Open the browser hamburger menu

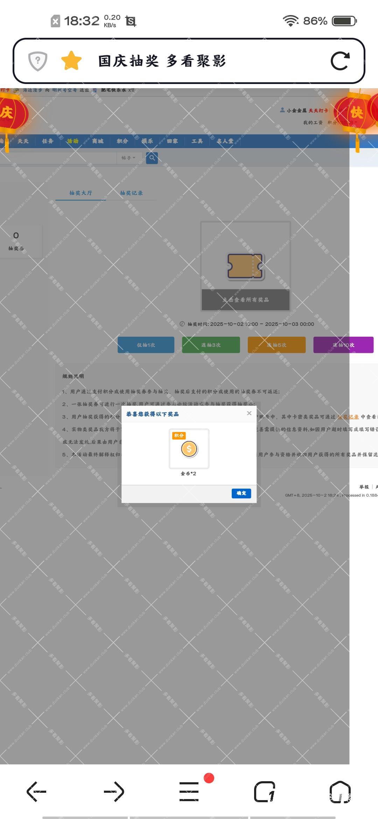coord(189,791)
